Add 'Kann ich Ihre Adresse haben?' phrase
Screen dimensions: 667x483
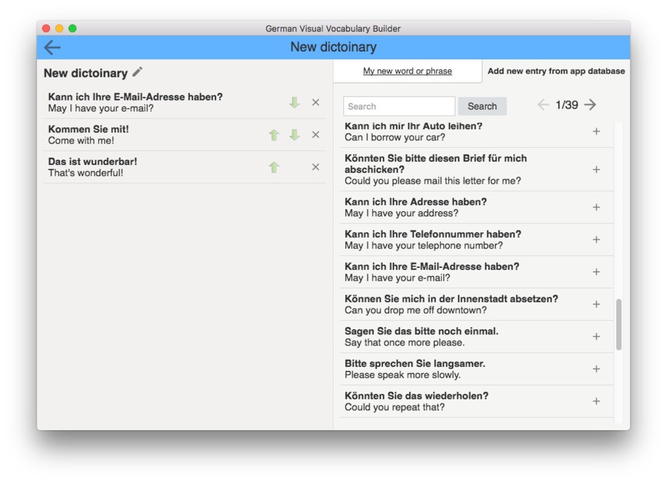(597, 207)
